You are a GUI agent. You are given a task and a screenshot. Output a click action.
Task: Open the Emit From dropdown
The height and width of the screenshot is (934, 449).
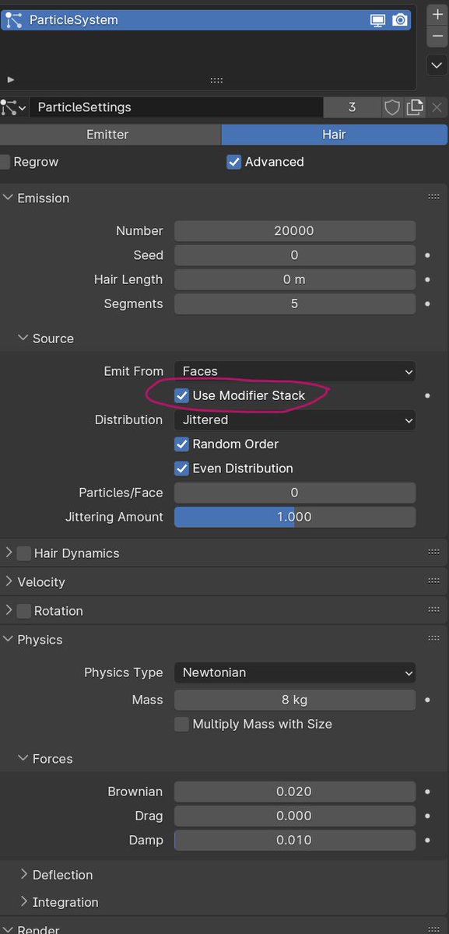[x=295, y=371]
